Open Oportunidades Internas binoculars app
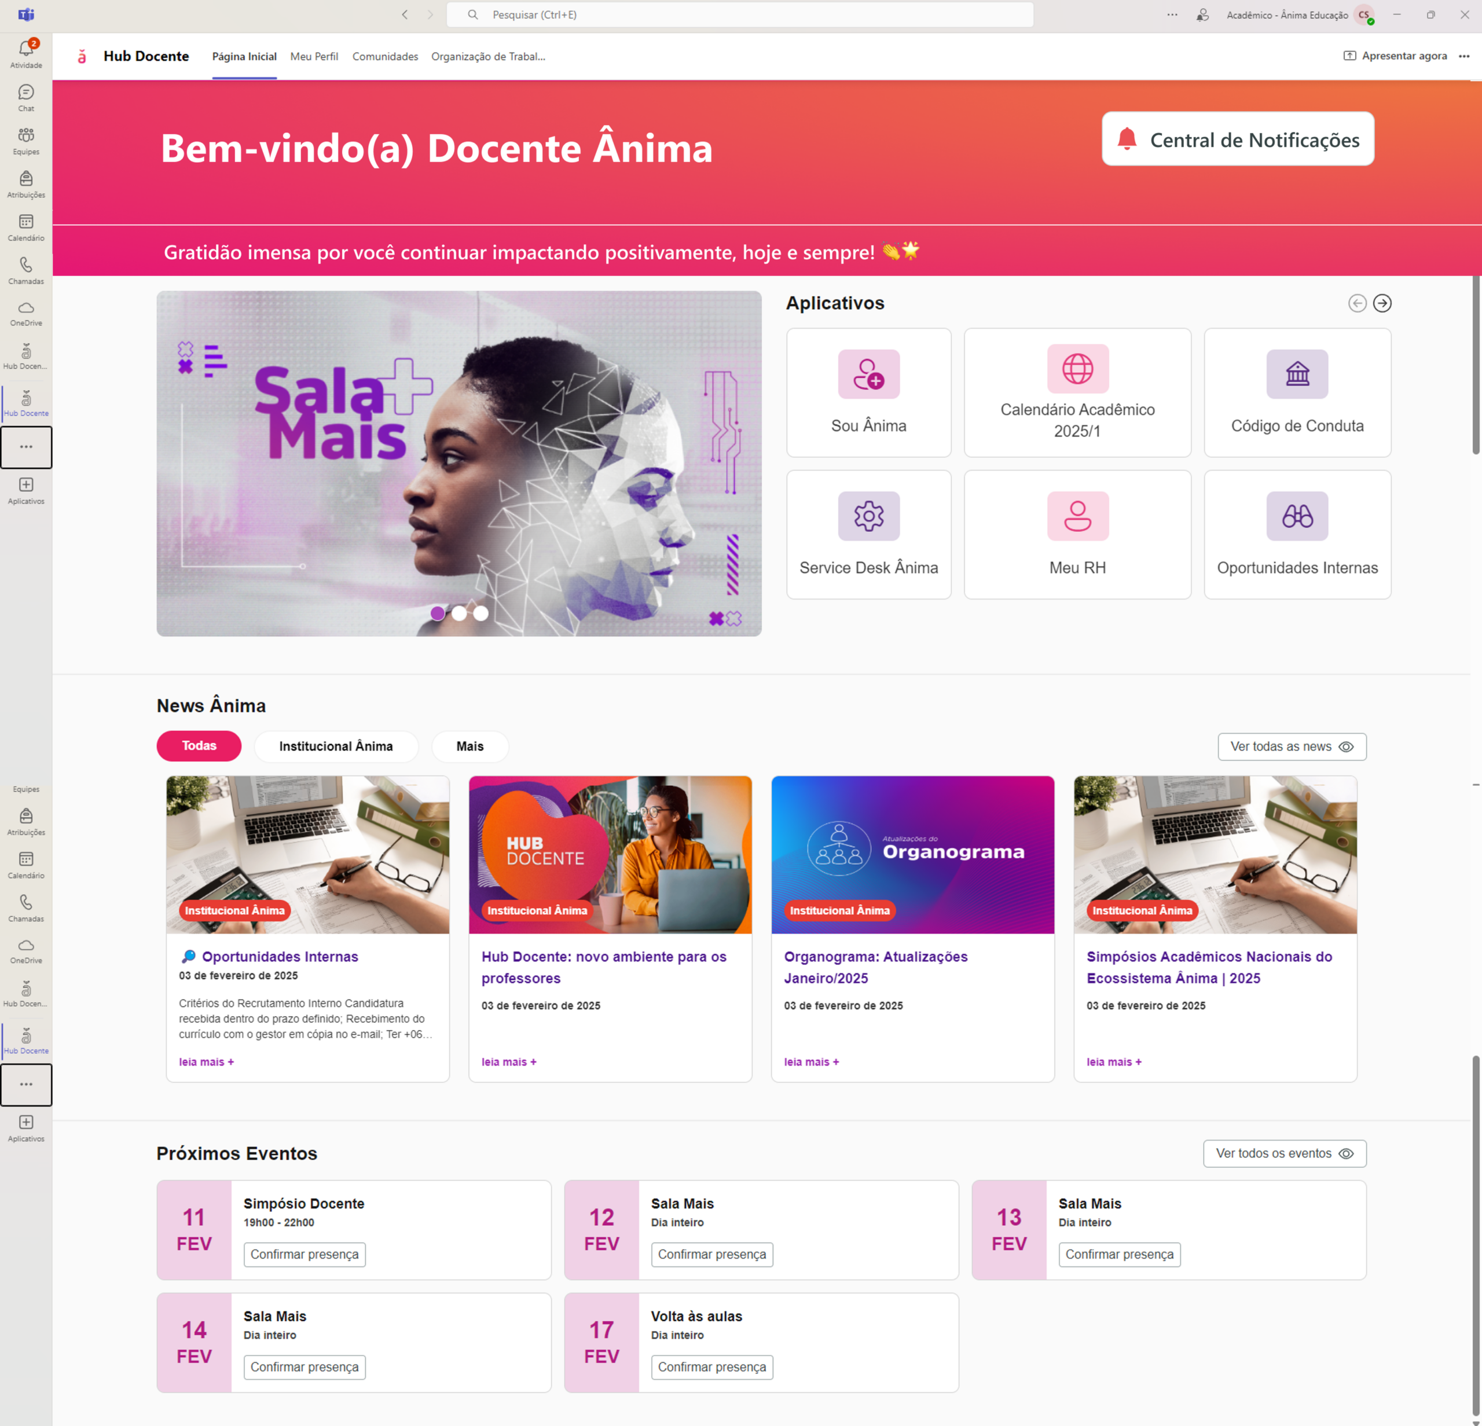This screenshot has height=1426, width=1482. click(1296, 516)
